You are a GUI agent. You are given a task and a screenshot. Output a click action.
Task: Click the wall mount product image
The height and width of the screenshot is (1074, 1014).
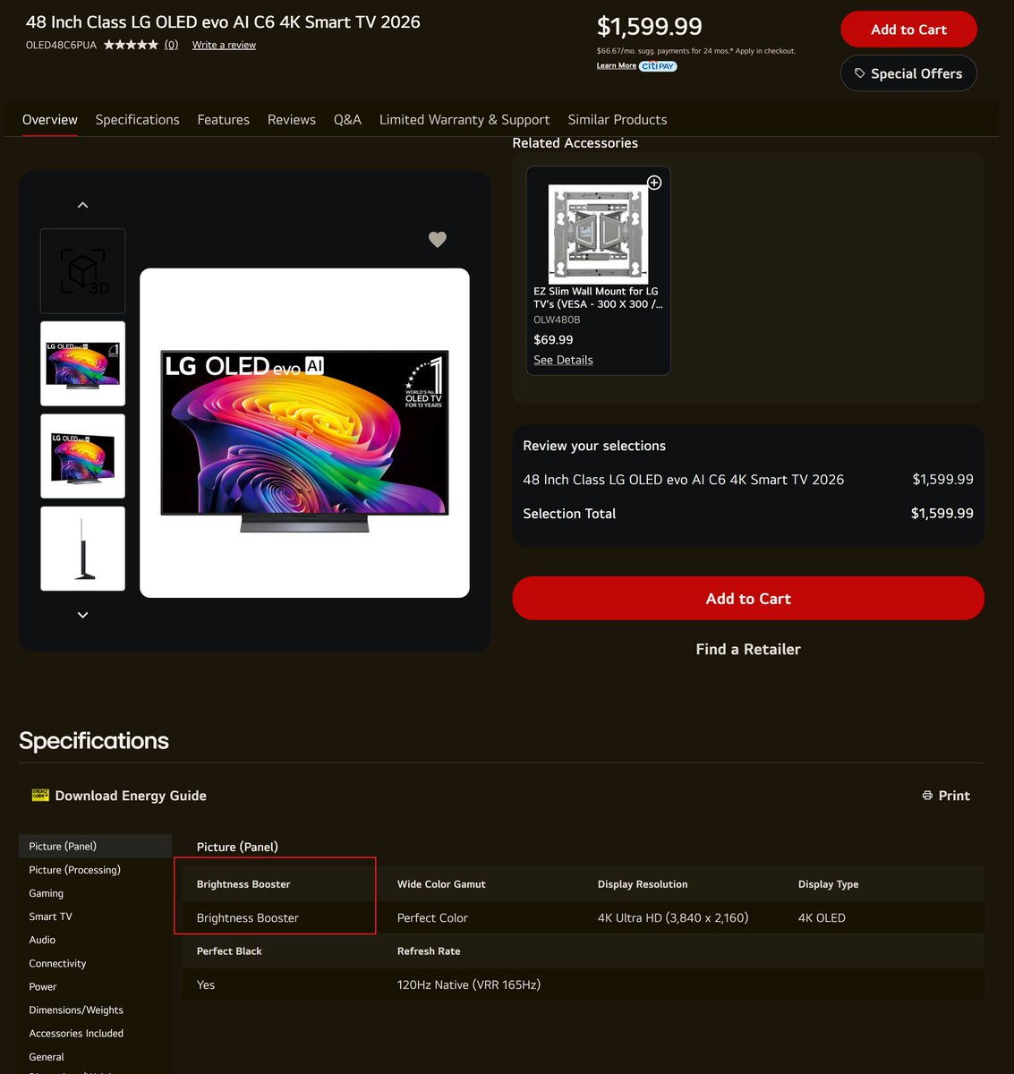(598, 234)
